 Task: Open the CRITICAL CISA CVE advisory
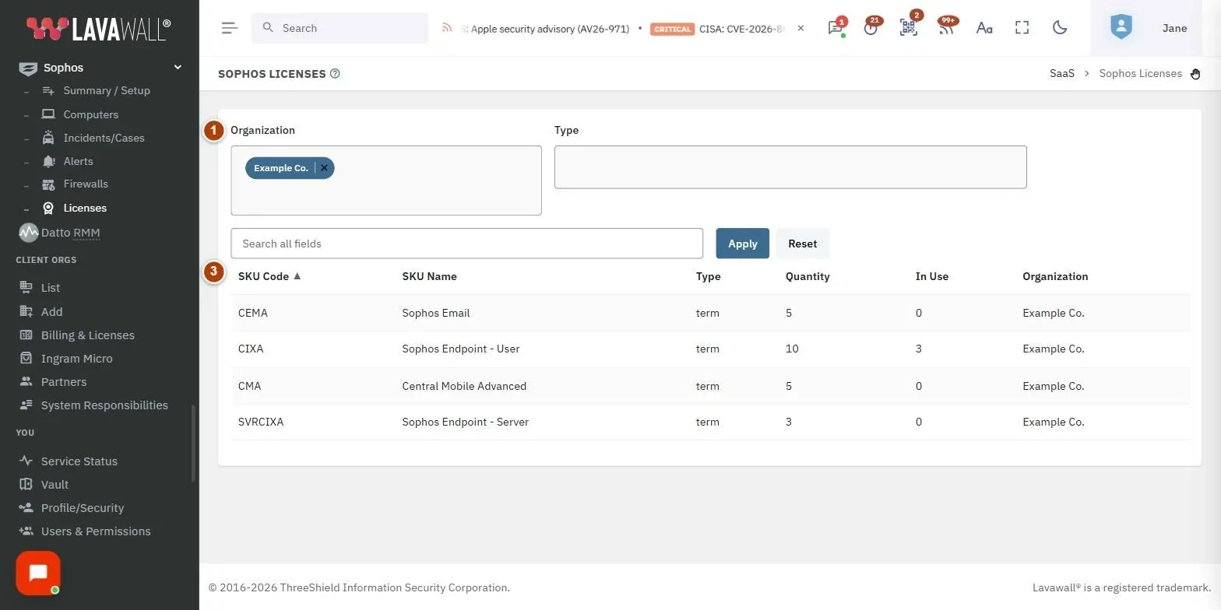pos(717,29)
